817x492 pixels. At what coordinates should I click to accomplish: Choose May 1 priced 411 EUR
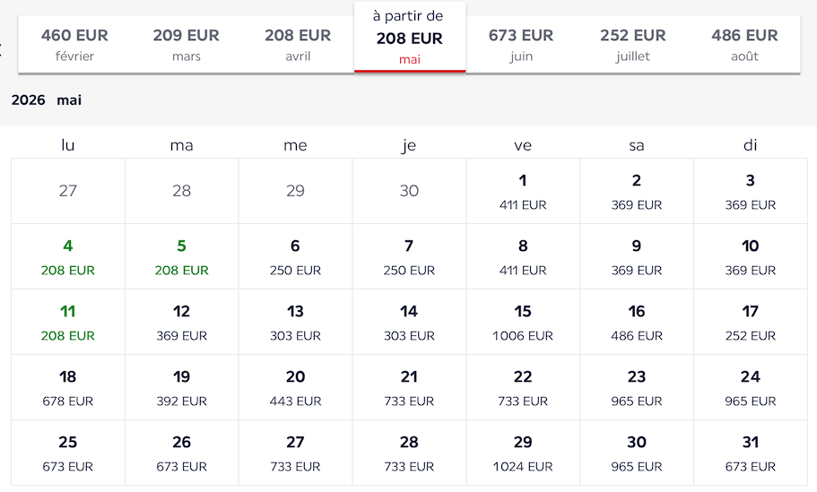pyautogui.click(x=523, y=191)
